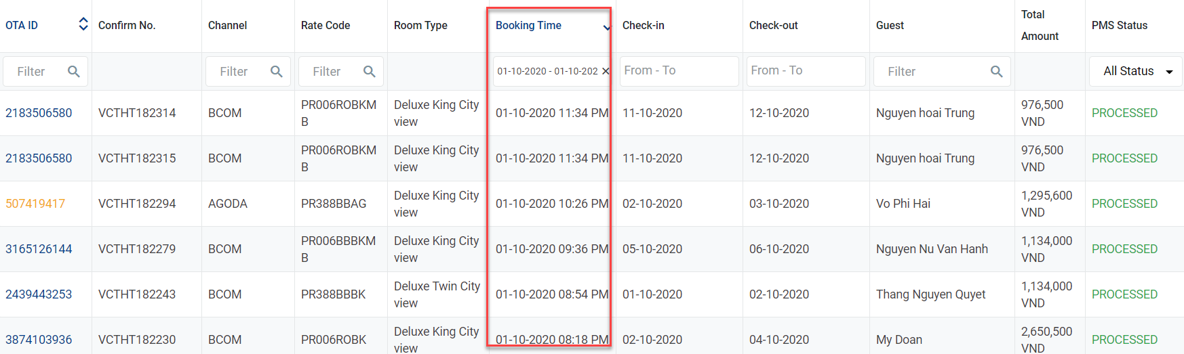Viewport: 1184px width, 354px height.
Task: Click the OTA ID column header
Action: (x=22, y=25)
